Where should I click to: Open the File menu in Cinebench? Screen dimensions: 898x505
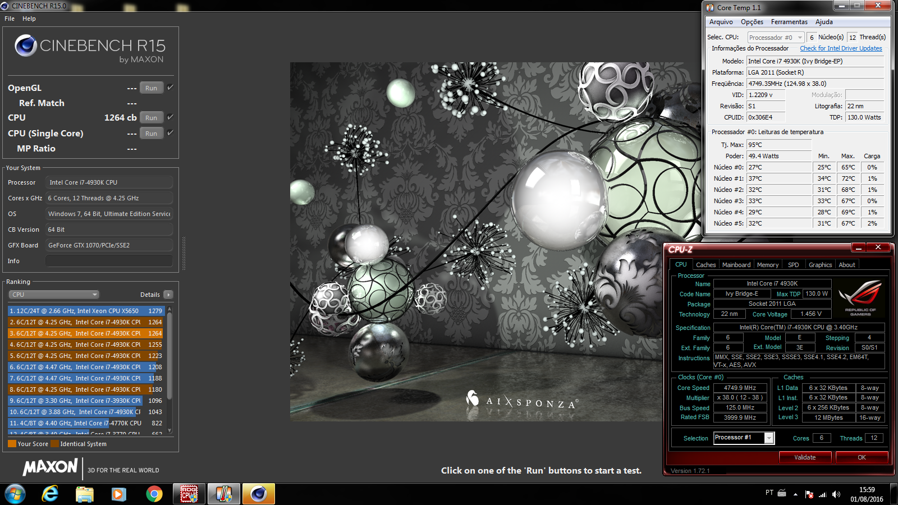click(x=10, y=19)
